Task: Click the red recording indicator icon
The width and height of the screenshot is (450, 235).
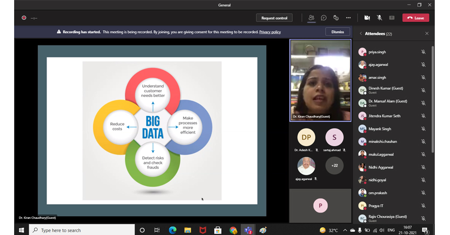Action: point(24,18)
